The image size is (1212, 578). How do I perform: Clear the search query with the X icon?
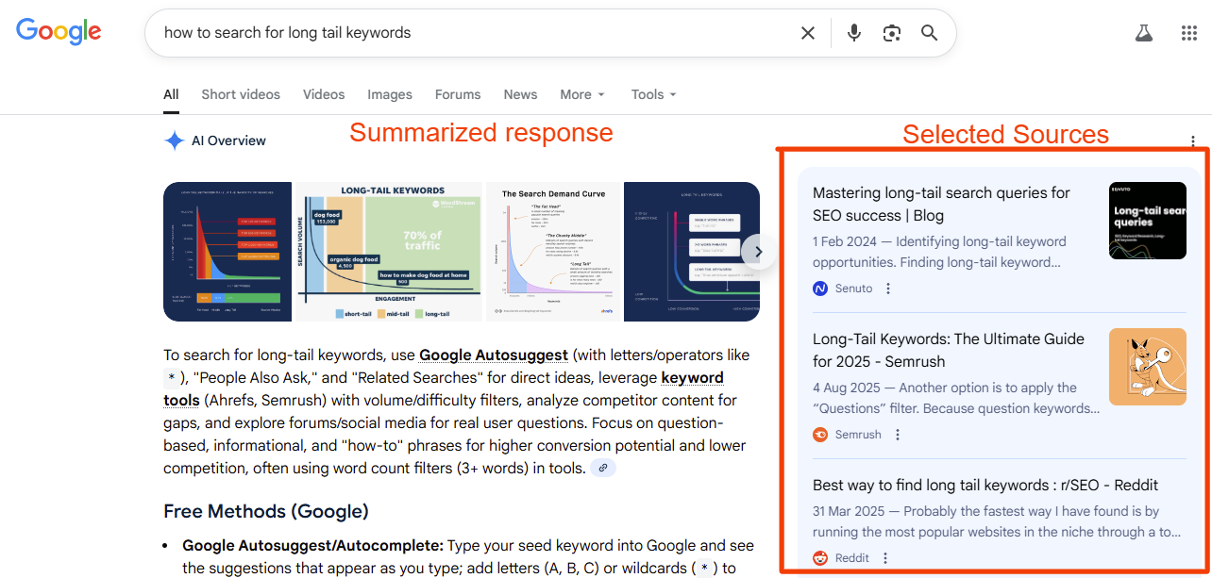808,32
